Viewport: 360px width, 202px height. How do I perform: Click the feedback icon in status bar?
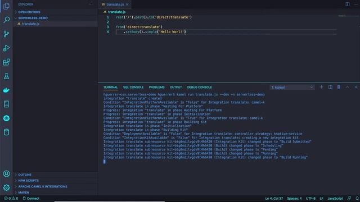point(349,198)
